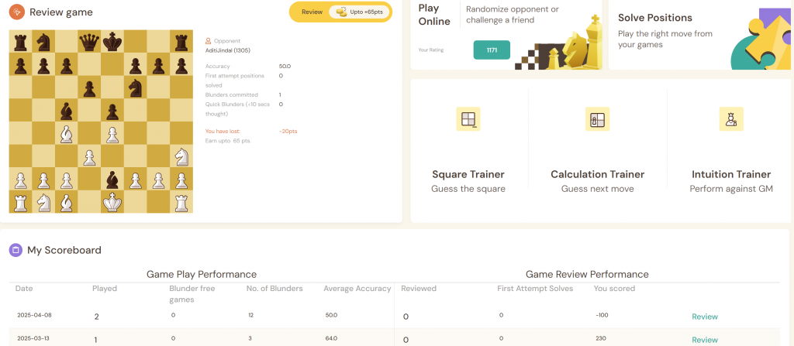Click the date cell 2025-03-13
Image resolution: width=794 pixels, height=346 pixels.
(34, 338)
